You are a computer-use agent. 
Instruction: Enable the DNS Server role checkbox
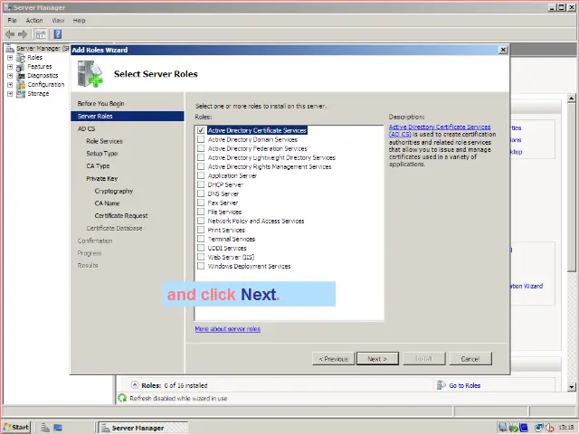[201, 193]
